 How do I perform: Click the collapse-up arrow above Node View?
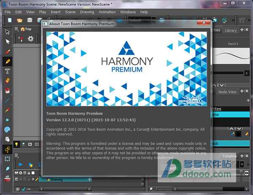coord(215,85)
